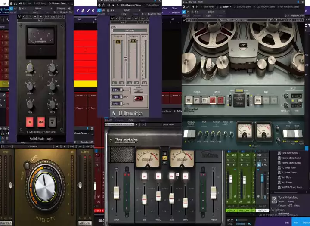Click the undo icon in the SSLComp Waves toolbar
The height and width of the screenshot is (226, 310).
point(24,17)
